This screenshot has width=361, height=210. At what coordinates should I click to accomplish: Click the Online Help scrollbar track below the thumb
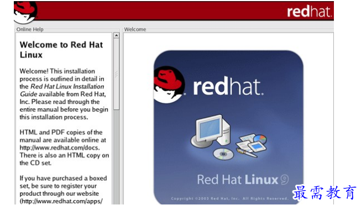click(117, 157)
